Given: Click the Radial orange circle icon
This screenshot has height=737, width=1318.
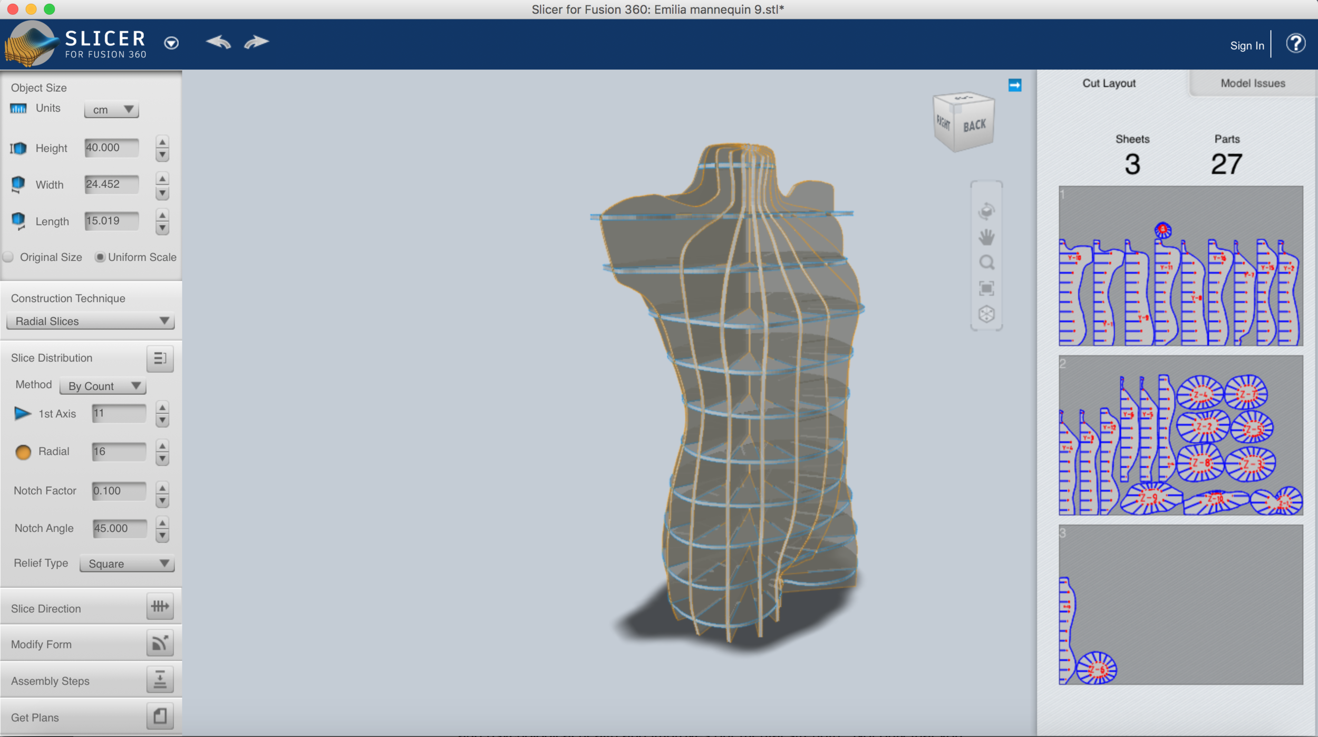Looking at the screenshot, I should point(23,452).
